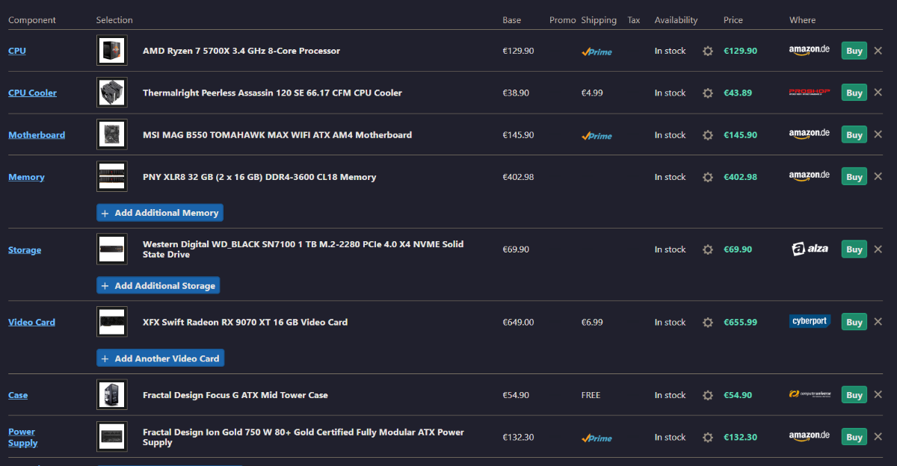Open the Power Supply component link

22,438
